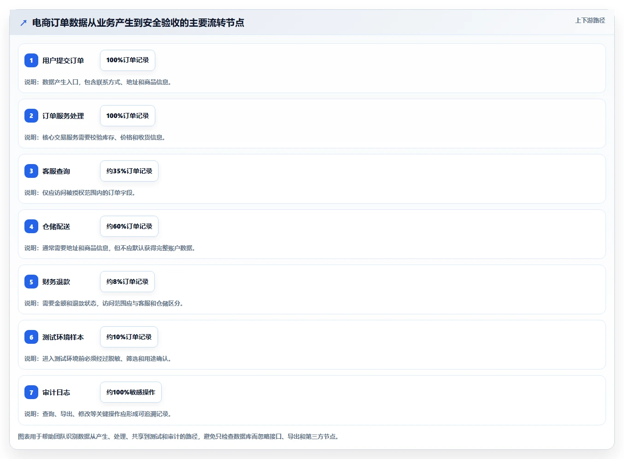
Task: Select the step 5 number badge
Action: tap(31, 282)
